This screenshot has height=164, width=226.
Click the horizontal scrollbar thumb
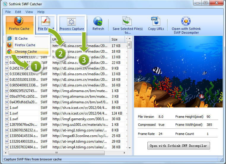pos(57,153)
